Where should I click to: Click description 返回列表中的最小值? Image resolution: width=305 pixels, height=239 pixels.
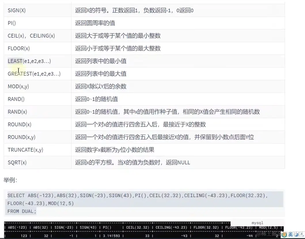(x=101, y=61)
